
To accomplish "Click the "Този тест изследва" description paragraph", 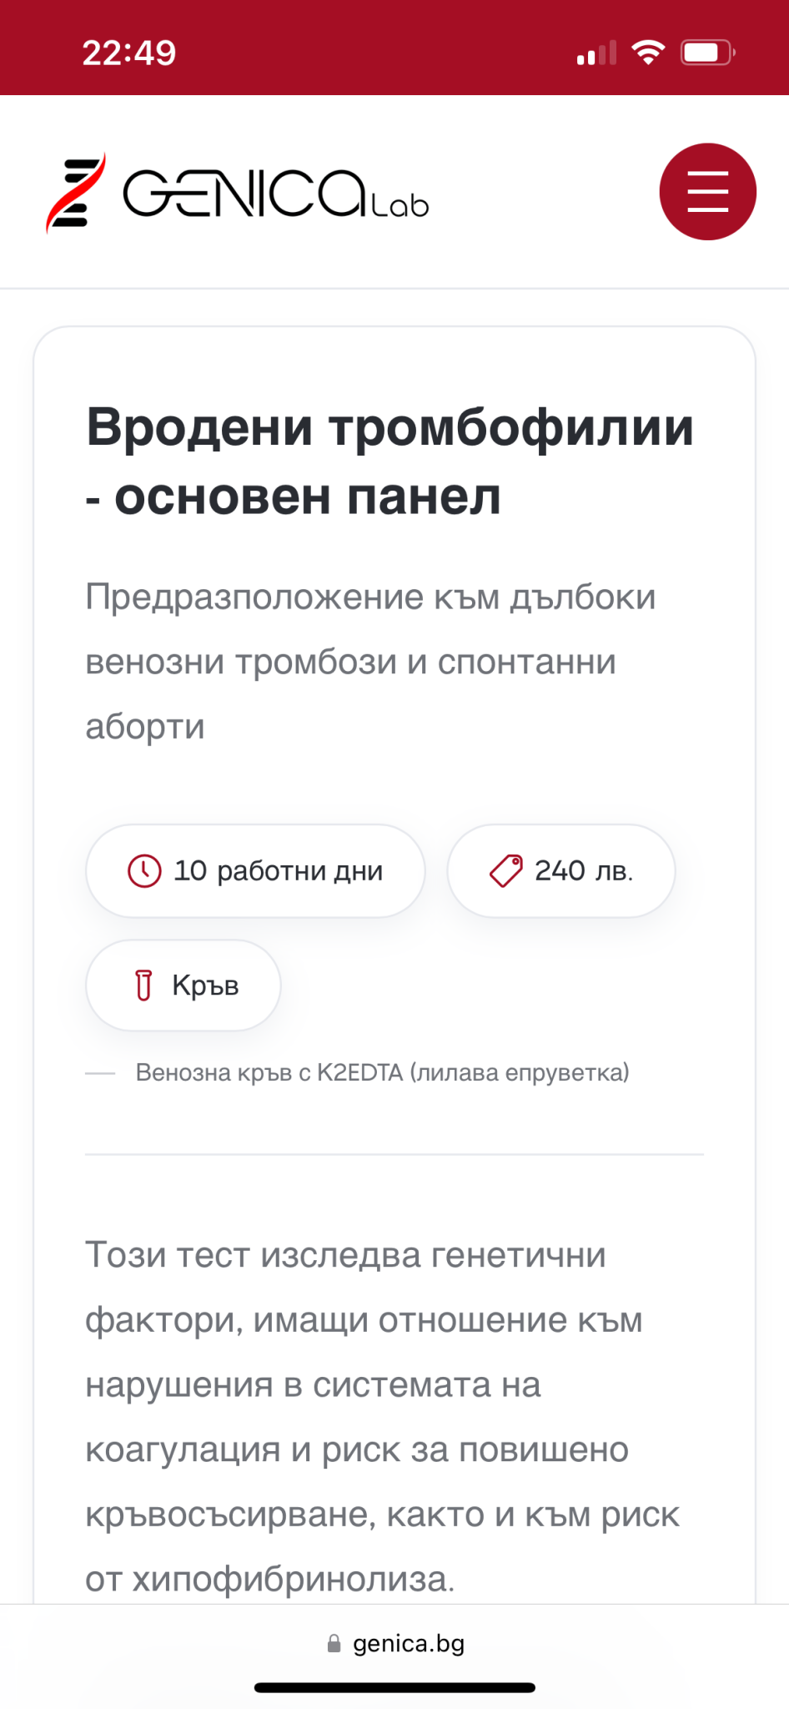I will pos(382,1416).
